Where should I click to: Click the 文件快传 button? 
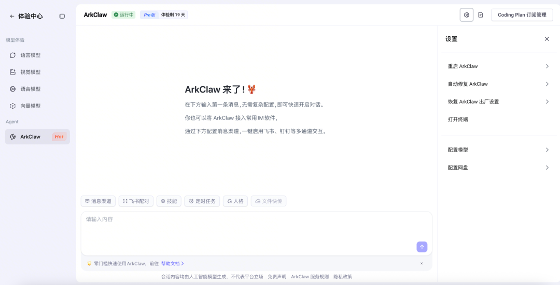[269, 201]
